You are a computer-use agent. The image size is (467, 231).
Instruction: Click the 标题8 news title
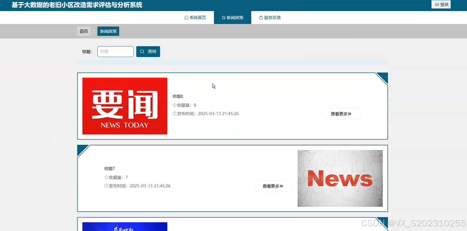178,96
